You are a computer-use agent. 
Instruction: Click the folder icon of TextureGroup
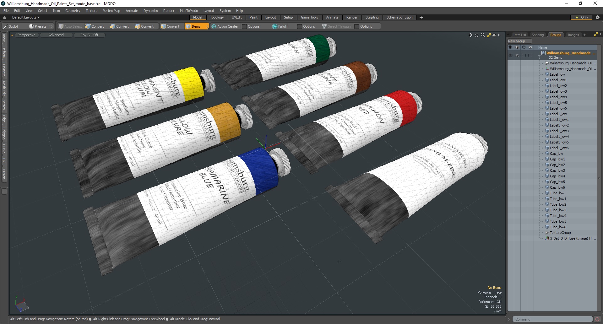click(547, 233)
